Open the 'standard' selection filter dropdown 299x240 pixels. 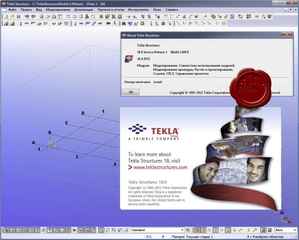tap(182, 230)
